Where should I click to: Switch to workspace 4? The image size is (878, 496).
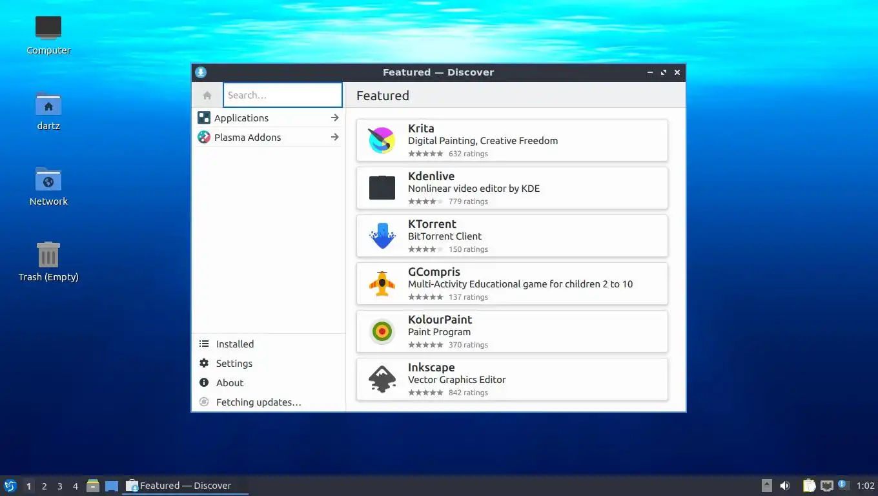[x=75, y=486]
